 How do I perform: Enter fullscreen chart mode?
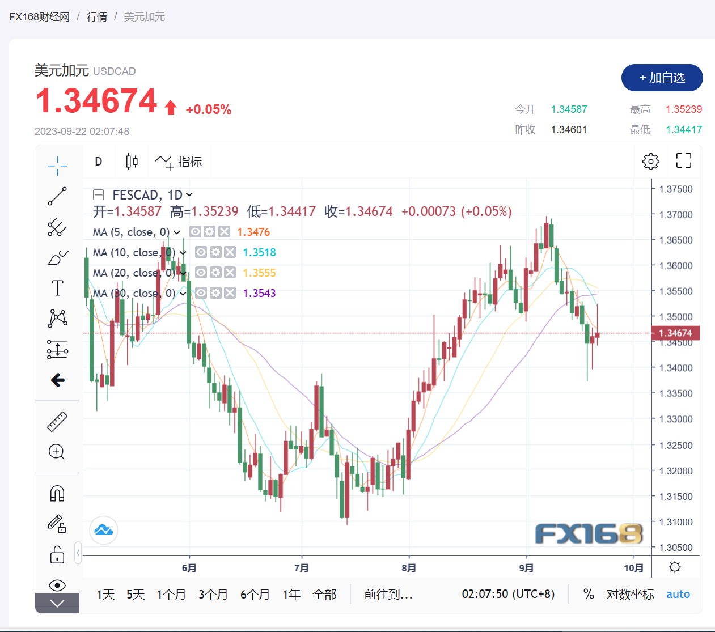click(x=683, y=161)
